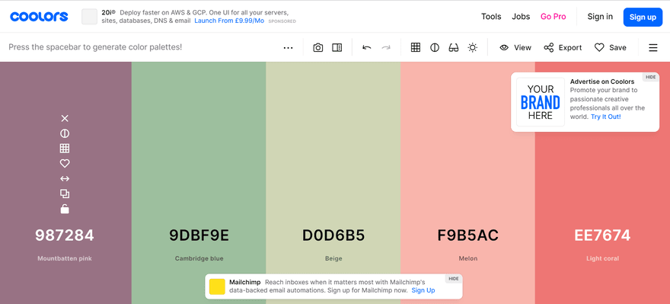Click Sign in
Viewport: 670px width, 304px height.
[x=600, y=17]
